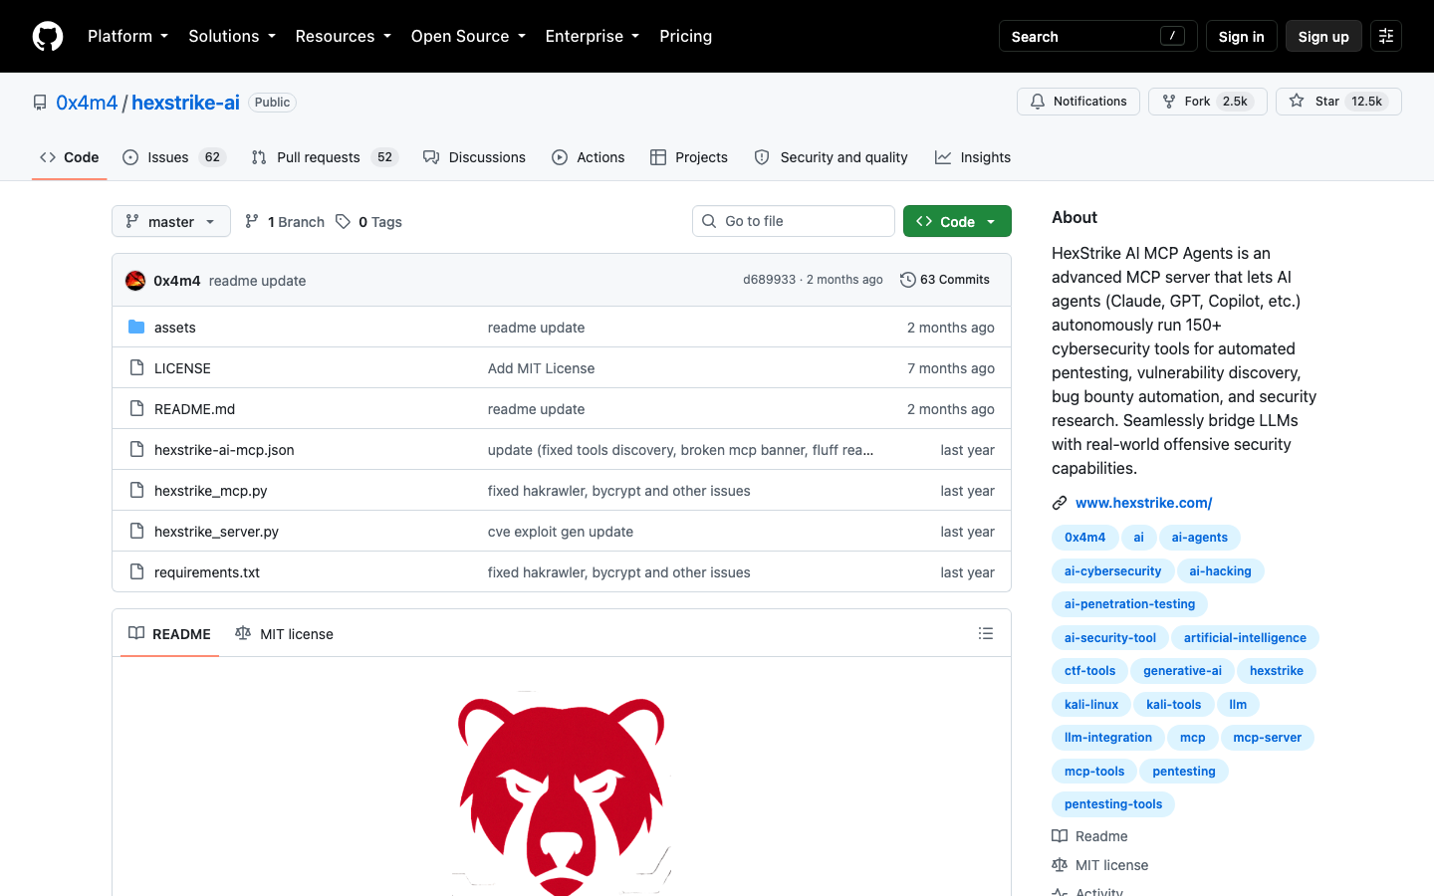
Task: Click the assets folder icon
Action: click(x=137, y=327)
